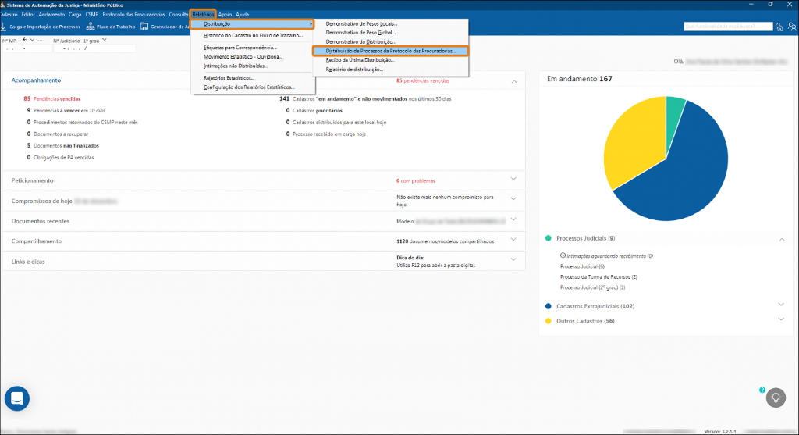The image size is (799, 435).
Task: Collapse the Processos Judiciais legend group
Action: [782, 238]
